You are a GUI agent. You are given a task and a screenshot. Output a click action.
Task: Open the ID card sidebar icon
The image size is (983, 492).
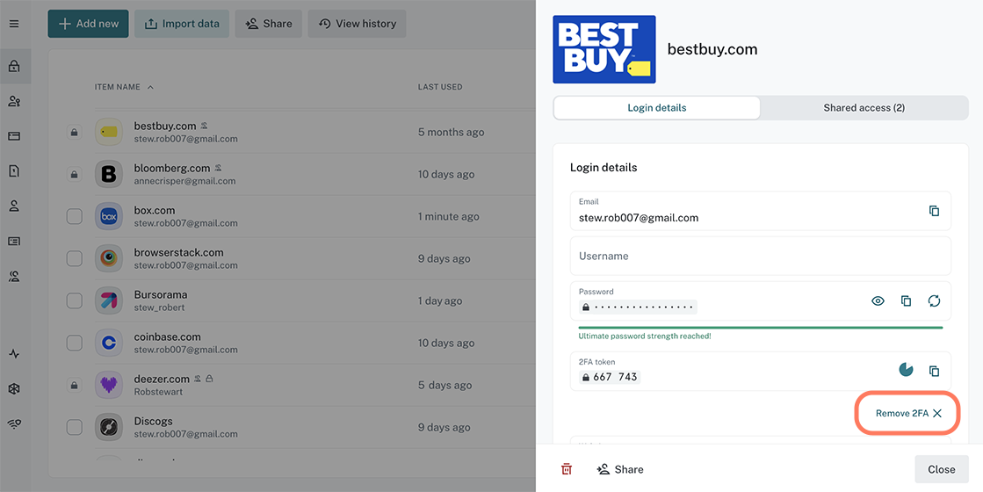pyautogui.click(x=14, y=242)
